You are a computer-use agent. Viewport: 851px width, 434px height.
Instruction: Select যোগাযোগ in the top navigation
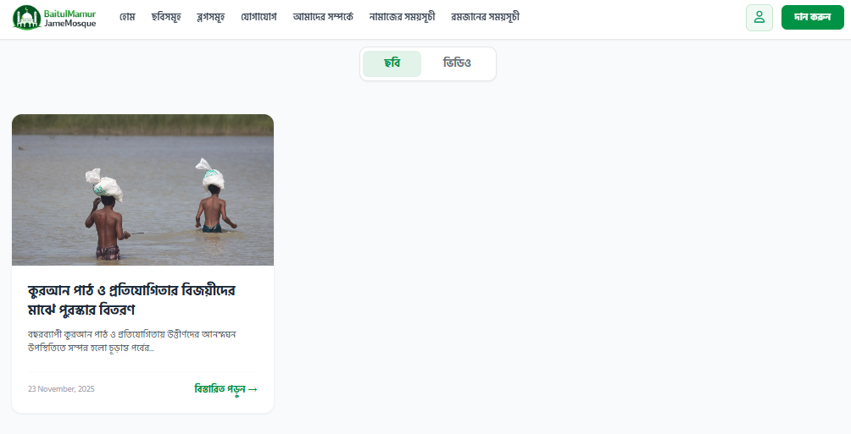pos(259,17)
